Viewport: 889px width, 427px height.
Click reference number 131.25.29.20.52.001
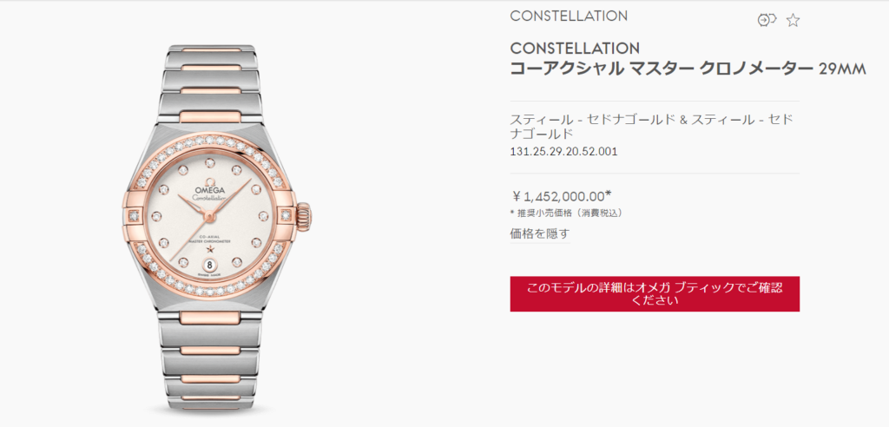tap(563, 151)
